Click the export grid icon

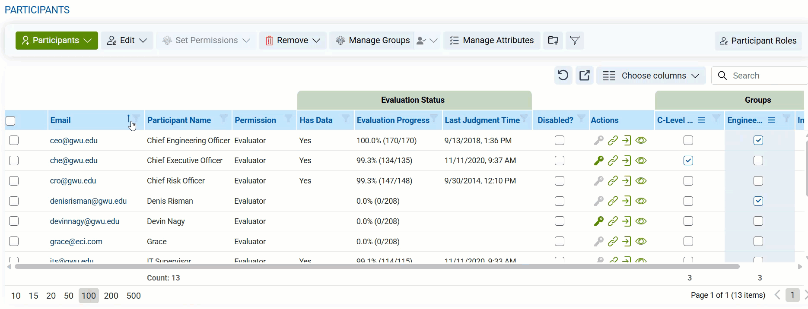coord(584,76)
